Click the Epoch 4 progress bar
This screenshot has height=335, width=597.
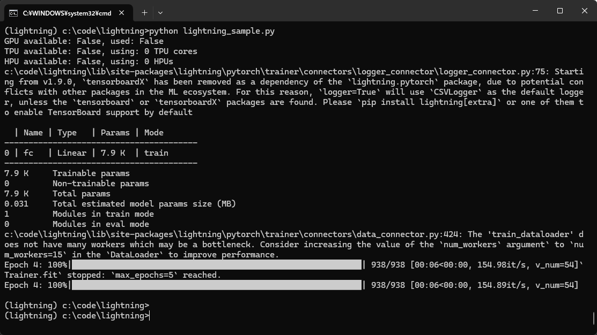point(215,264)
